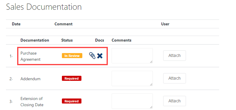Select the Addendum document name
The height and width of the screenshot is (110, 236).
[30, 79]
